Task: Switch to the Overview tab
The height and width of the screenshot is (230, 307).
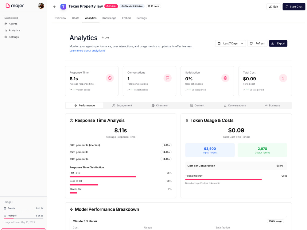Action: click(x=60, y=18)
